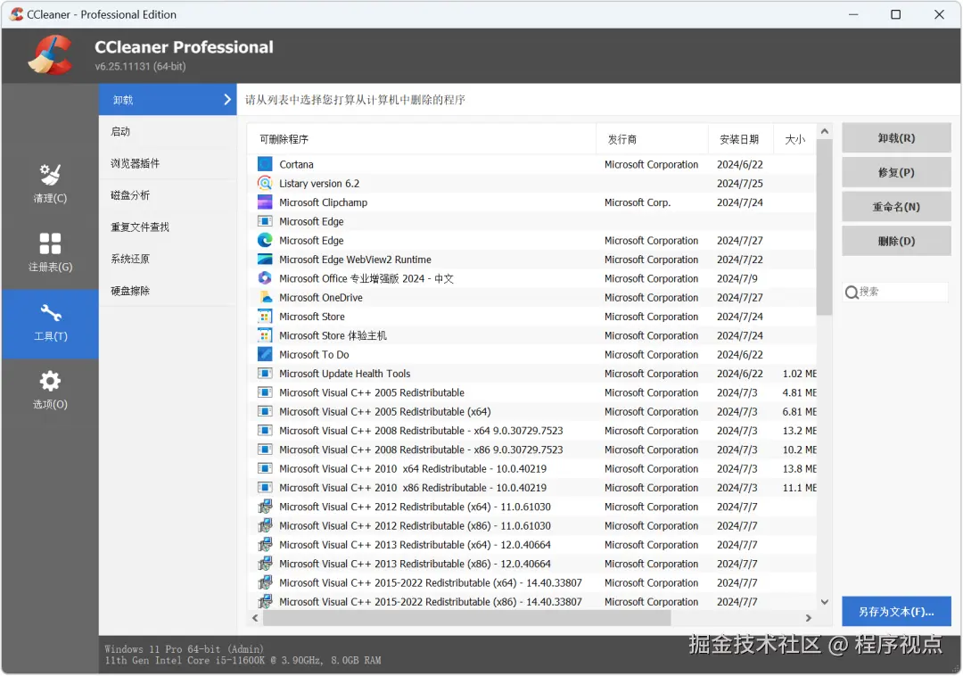
Task: Click the search magnifier icon
Action: pos(852,292)
